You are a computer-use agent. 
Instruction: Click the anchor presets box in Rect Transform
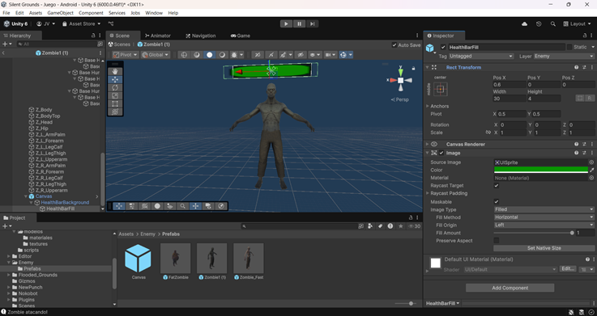440,89
